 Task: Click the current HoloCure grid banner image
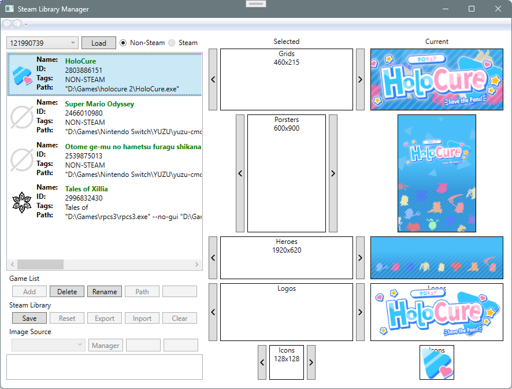click(x=436, y=79)
